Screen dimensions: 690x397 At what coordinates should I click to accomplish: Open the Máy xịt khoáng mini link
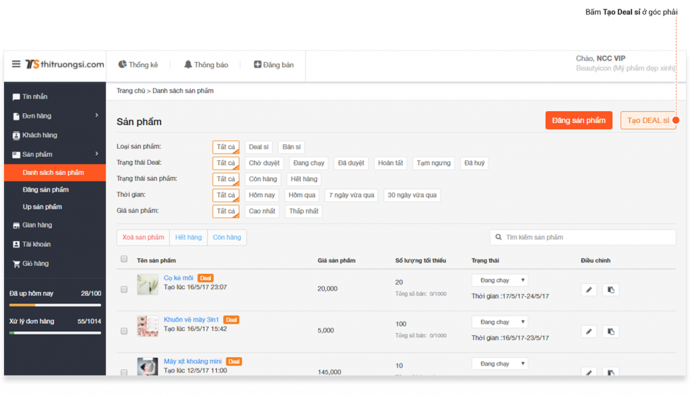tap(193, 361)
